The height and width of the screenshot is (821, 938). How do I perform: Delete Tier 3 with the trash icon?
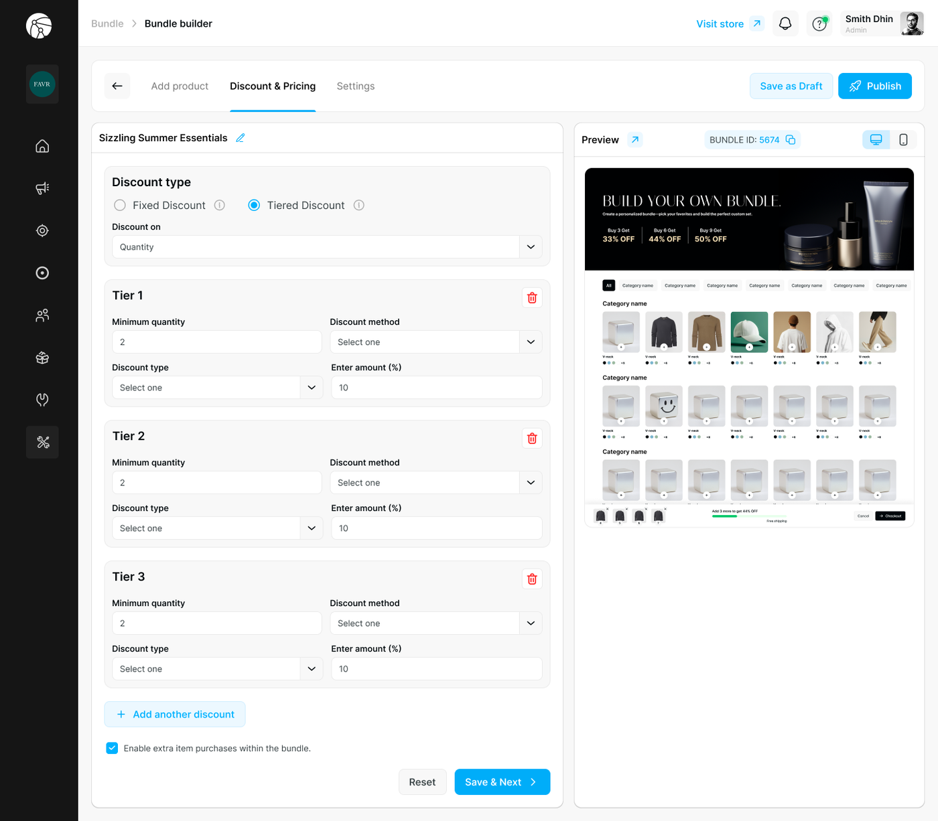tap(532, 579)
